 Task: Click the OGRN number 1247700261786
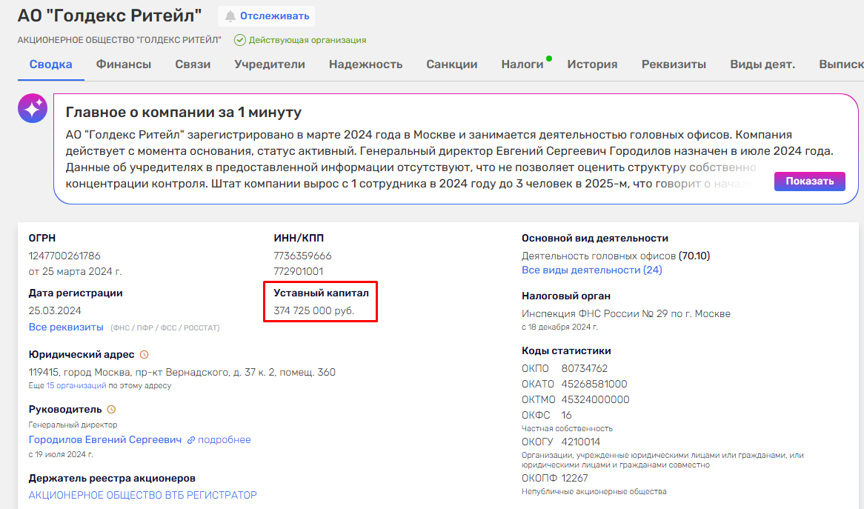tap(64, 256)
